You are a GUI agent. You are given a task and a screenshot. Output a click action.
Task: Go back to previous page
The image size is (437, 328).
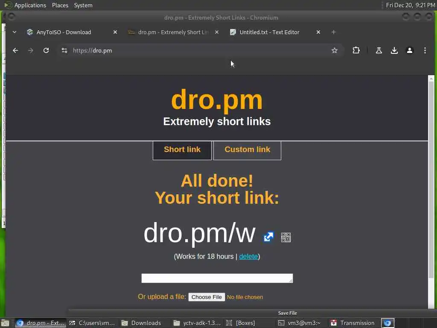pyautogui.click(x=15, y=50)
